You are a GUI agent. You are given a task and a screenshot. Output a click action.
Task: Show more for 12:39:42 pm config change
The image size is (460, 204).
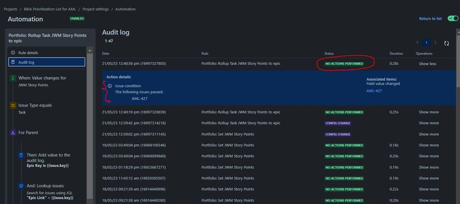429,123
